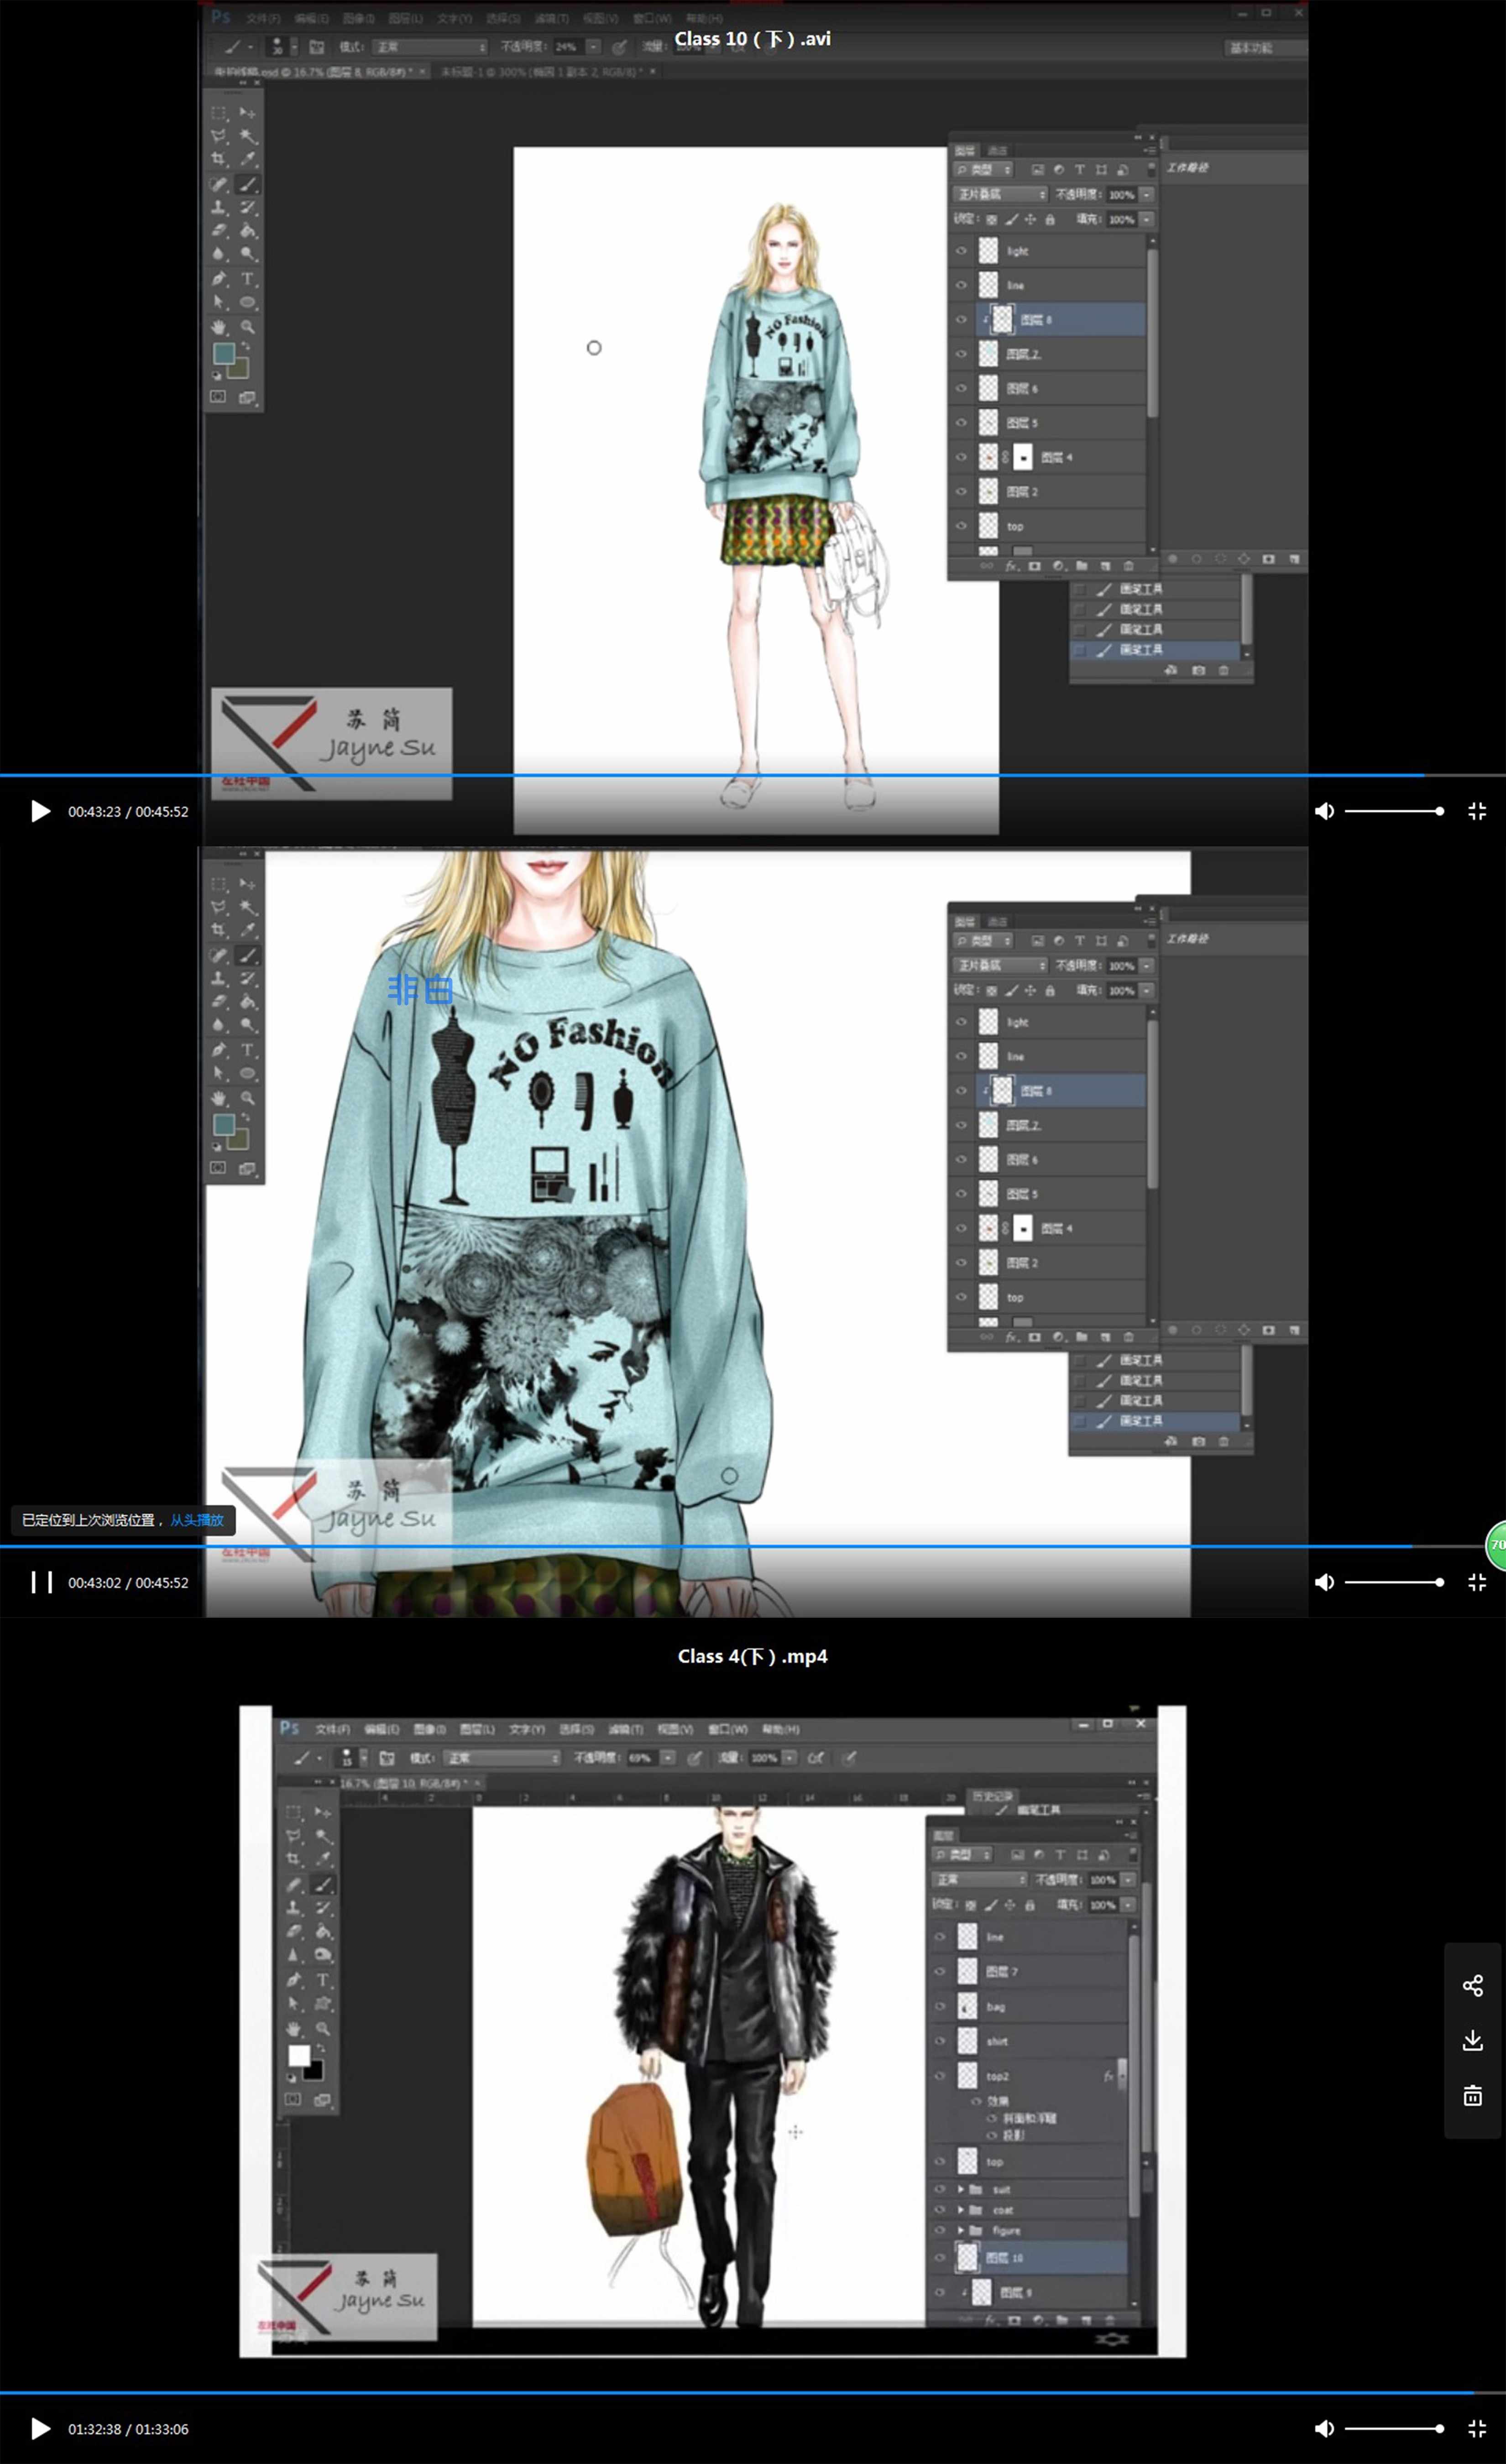Mute the speaker in the 00:43:02 player
The width and height of the screenshot is (1506, 2464).
pyautogui.click(x=1324, y=1582)
